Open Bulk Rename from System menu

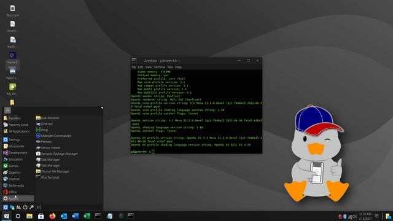click(47, 118)
